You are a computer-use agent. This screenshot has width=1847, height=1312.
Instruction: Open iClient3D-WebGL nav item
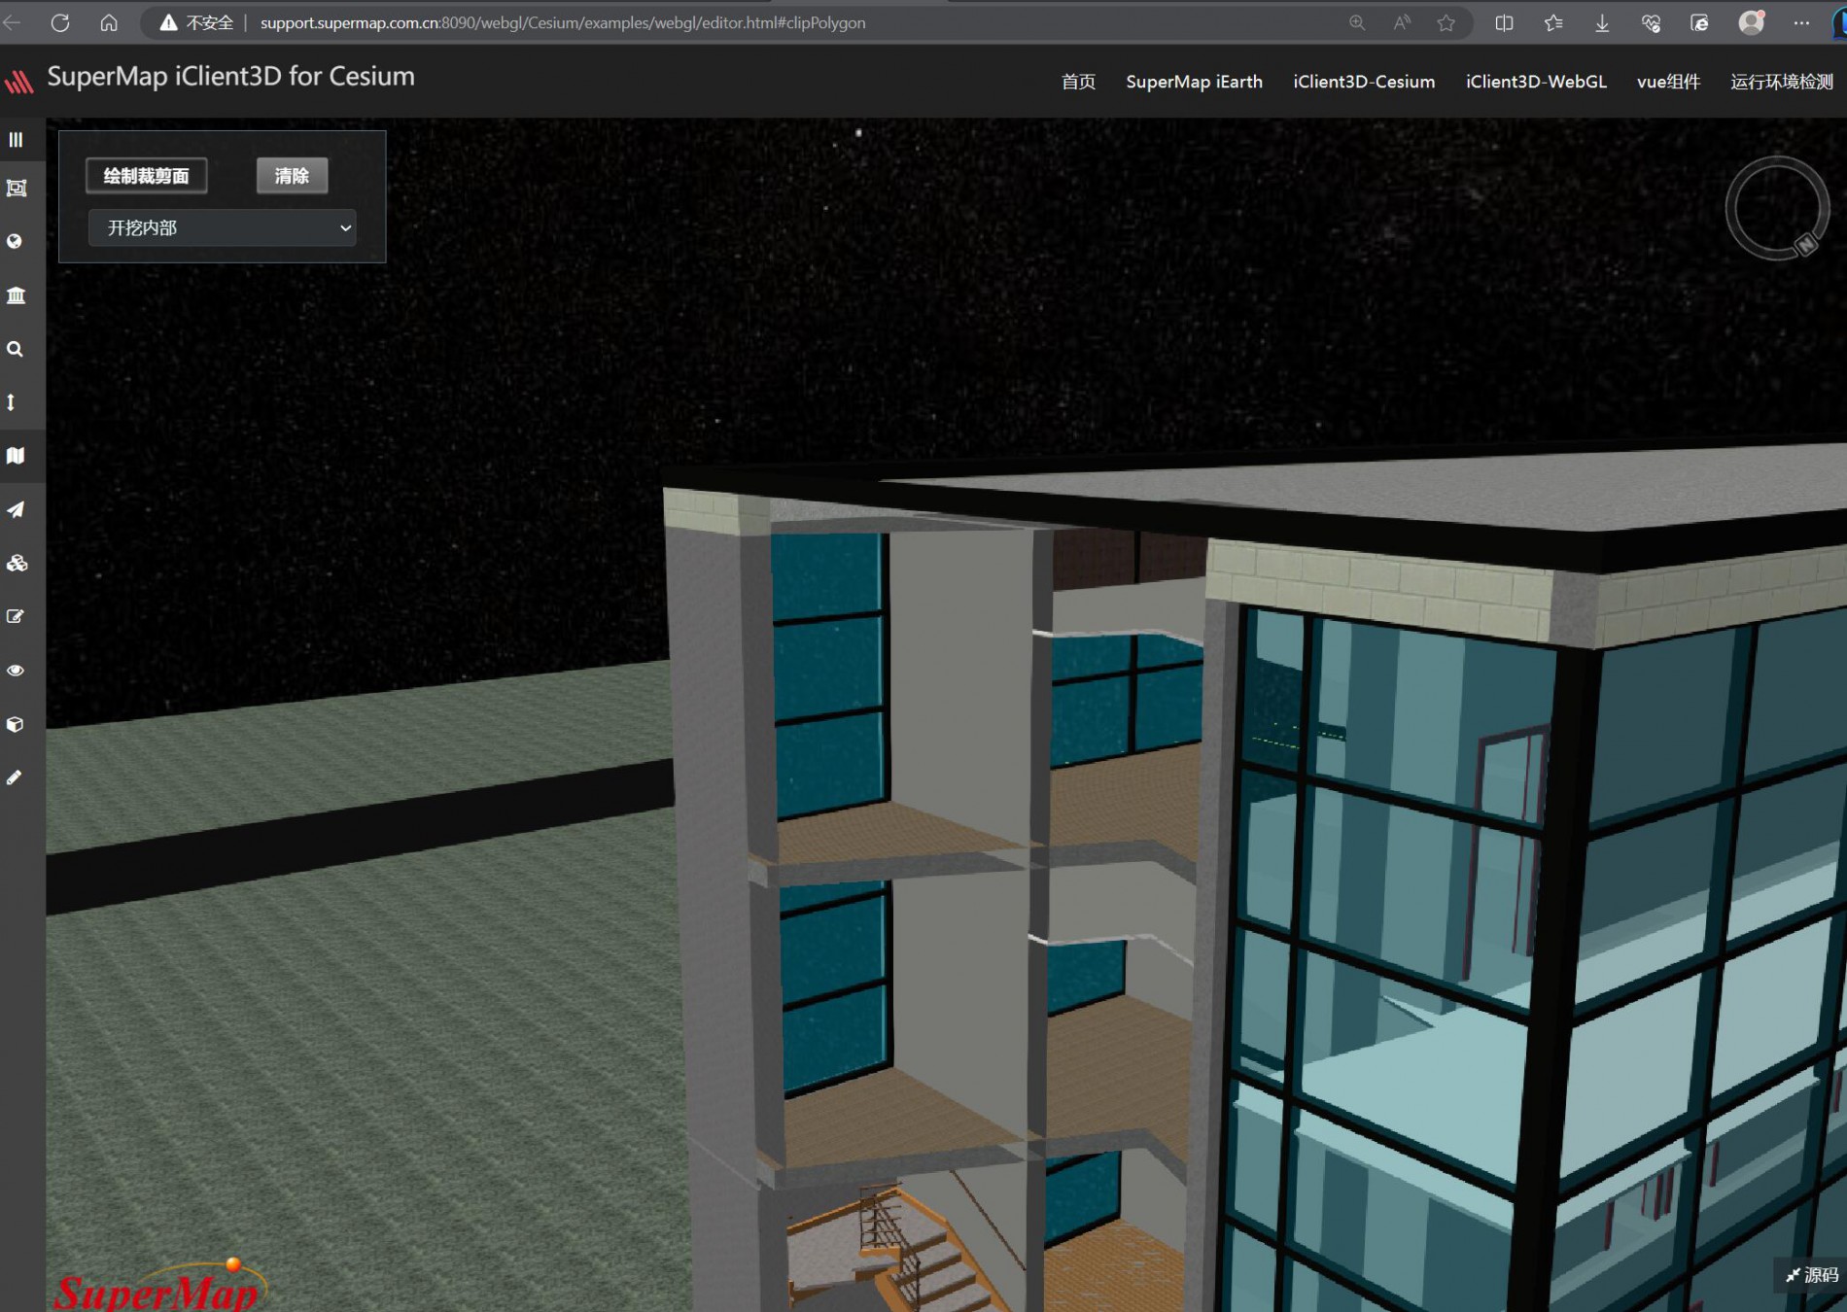pos(1536,82)
